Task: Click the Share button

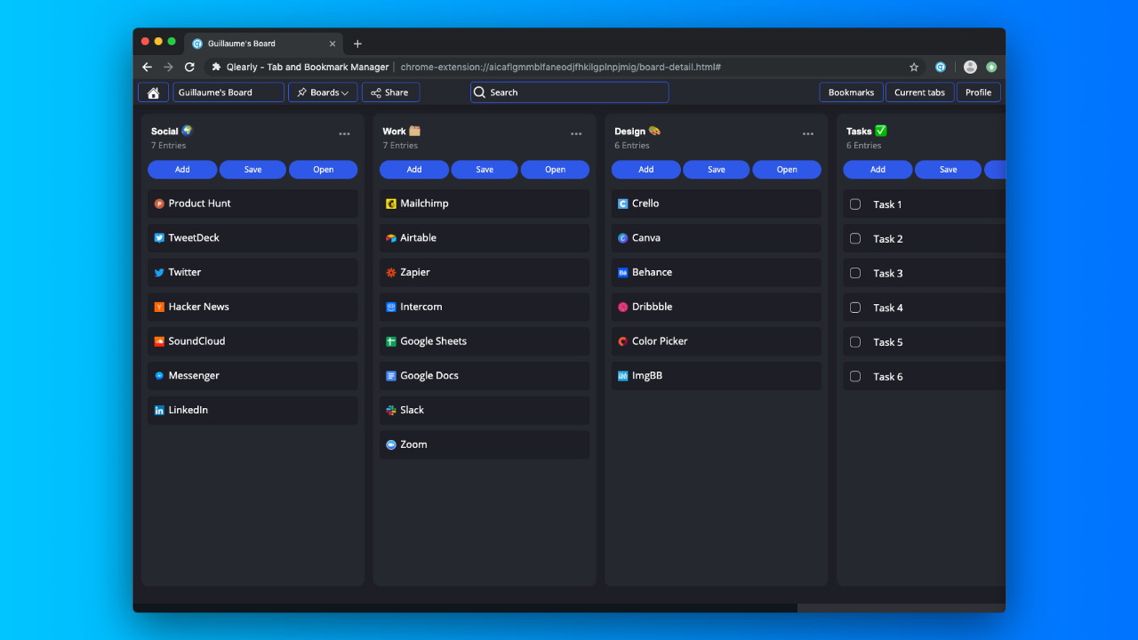Action: (x=390, y=92)
